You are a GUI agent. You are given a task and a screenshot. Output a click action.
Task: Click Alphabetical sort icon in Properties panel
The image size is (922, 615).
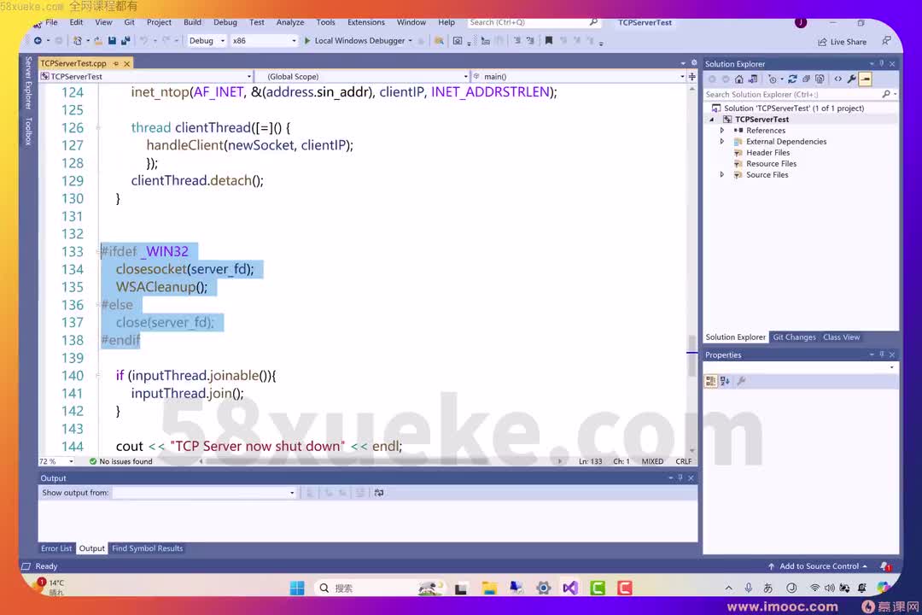tap(725, 381)
